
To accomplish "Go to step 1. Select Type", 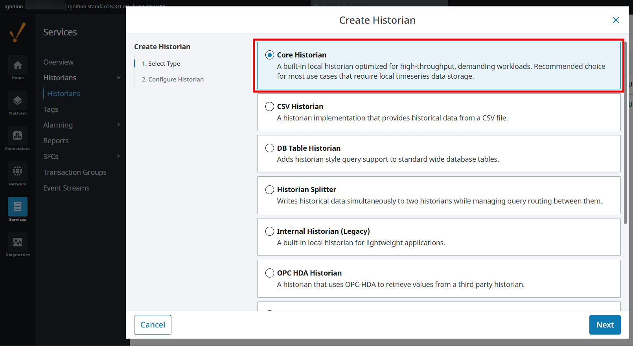I will pos(161,64).
